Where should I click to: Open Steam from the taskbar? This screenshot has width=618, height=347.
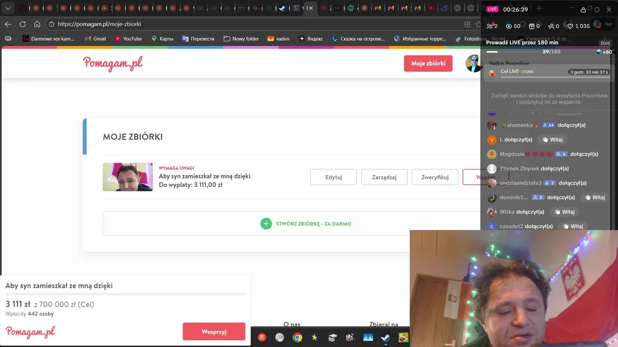(385, 337)
